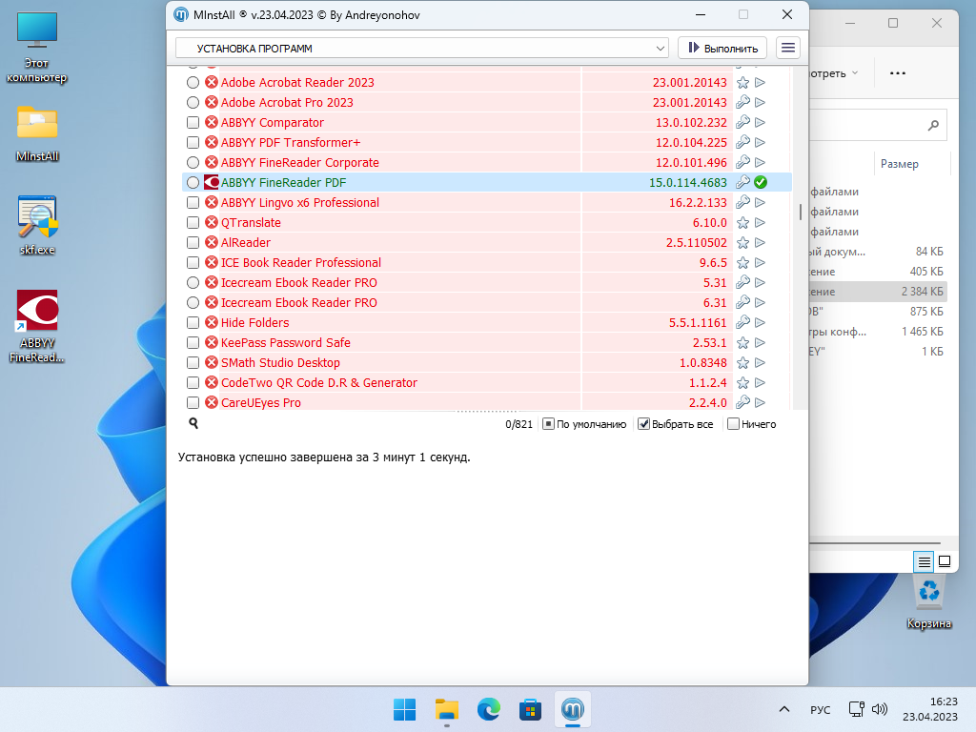
Task: Show hidden system tray icons
Action: pos(784,709)
